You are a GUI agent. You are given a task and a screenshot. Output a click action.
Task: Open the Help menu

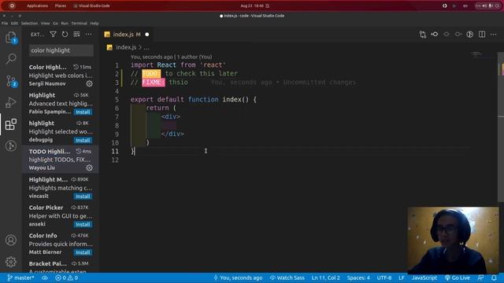point(94,24)
